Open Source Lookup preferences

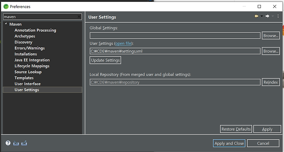tap(28, 72)
